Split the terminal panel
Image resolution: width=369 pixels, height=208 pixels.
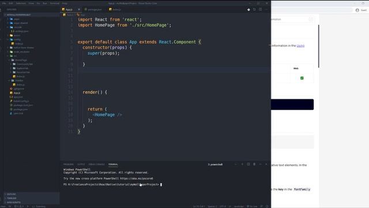pyautogui.click(x=248, y=164)
